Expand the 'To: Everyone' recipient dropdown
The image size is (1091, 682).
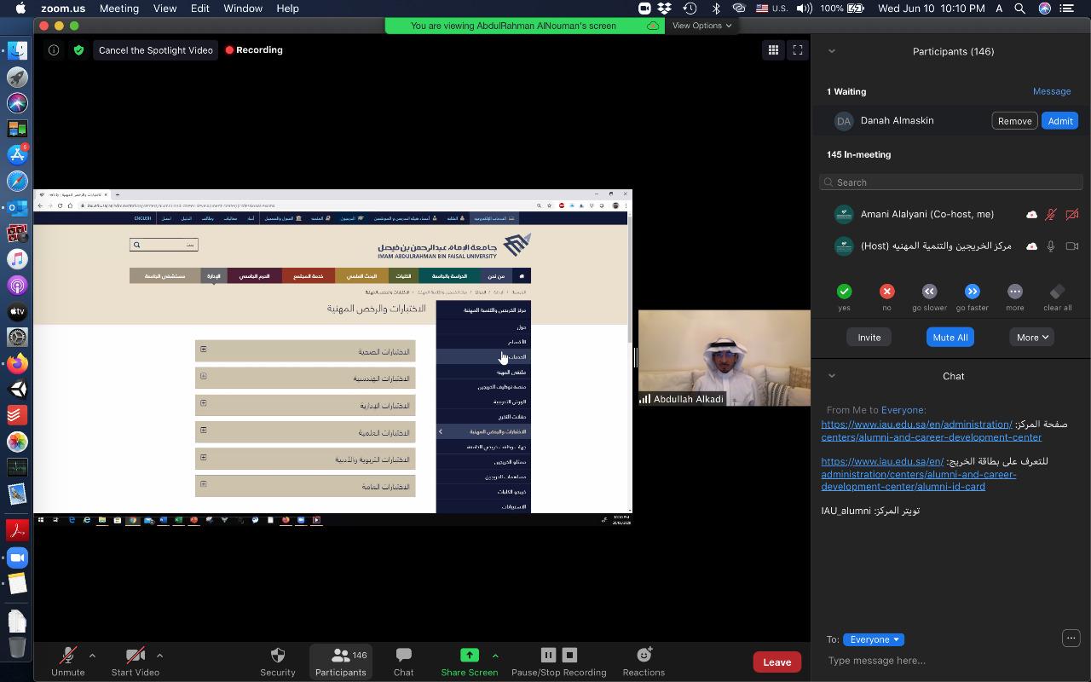[x=873, y=639]
